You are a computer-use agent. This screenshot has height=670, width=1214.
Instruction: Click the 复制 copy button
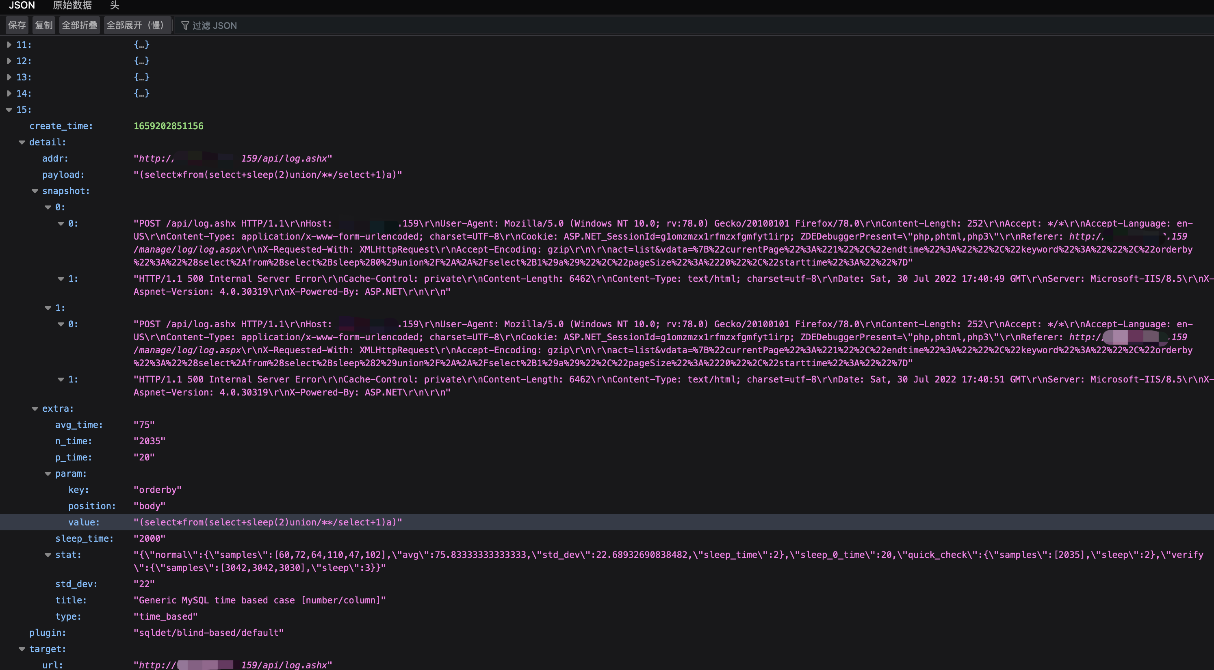[x=44, y=26]
